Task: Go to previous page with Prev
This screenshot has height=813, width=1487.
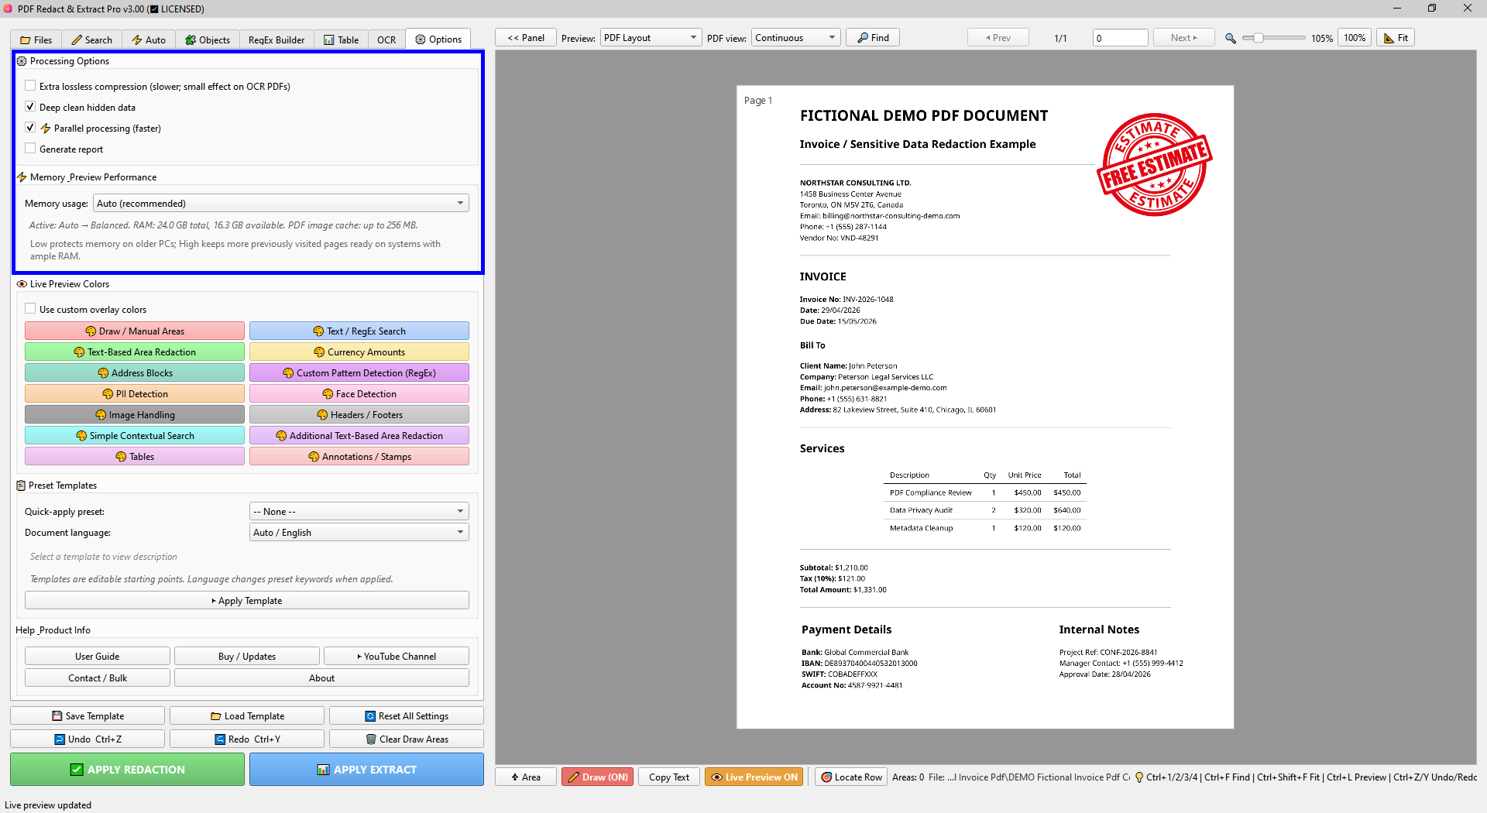Action: 998,37
